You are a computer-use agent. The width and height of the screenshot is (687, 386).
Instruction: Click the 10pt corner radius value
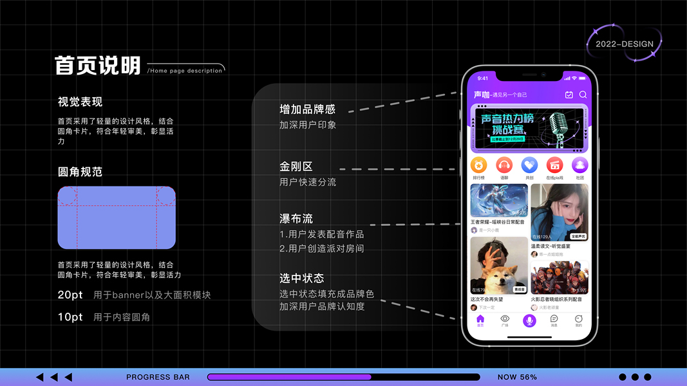click(70, 317)
